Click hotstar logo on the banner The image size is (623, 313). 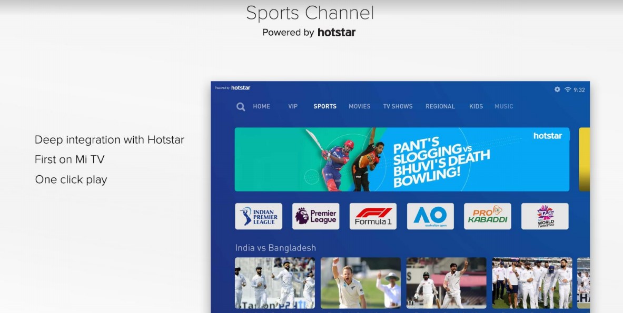tap(548, 136)
